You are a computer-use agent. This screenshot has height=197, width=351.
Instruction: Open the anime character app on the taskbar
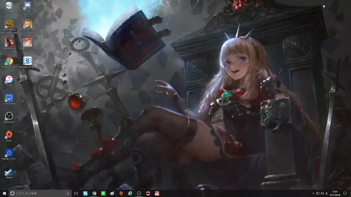pos(157,193)
